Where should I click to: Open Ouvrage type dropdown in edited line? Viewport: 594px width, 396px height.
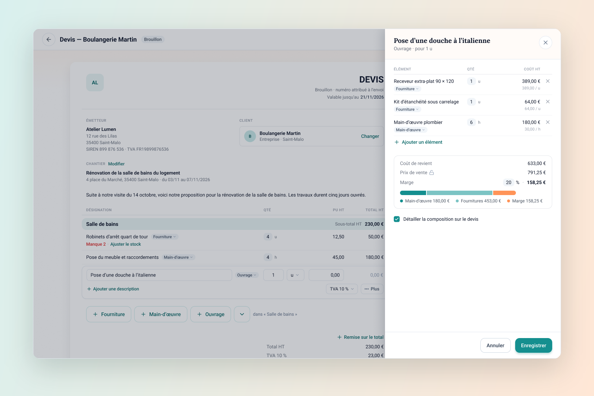point(247,275)
